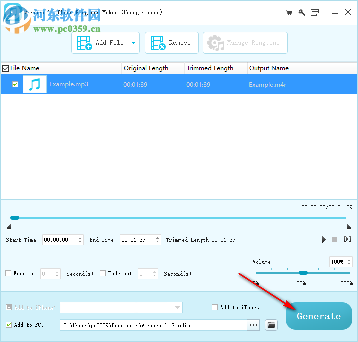The height and width of the screenshot is (342, 358).
Task: Uncheck the Add to PC checkbox
Action: [9, 325]
